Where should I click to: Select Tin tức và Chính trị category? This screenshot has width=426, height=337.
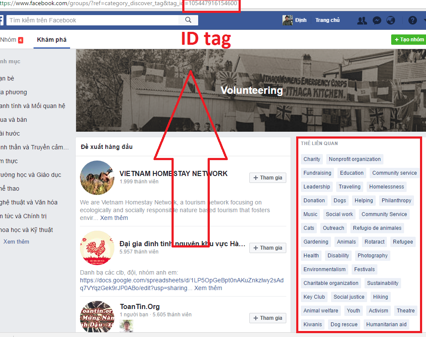23,216
